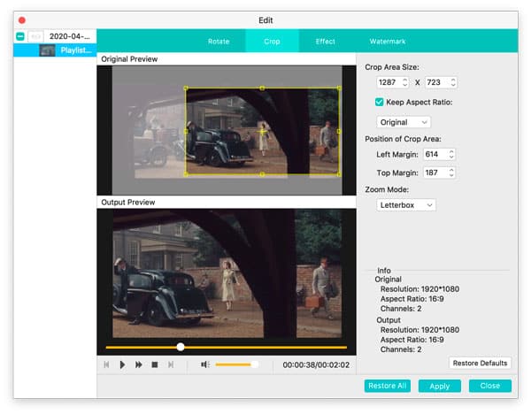Click the Top Margin stepper arrows
Image resolution: width=531 pixels, height=414 pixels.
[451, 172]
